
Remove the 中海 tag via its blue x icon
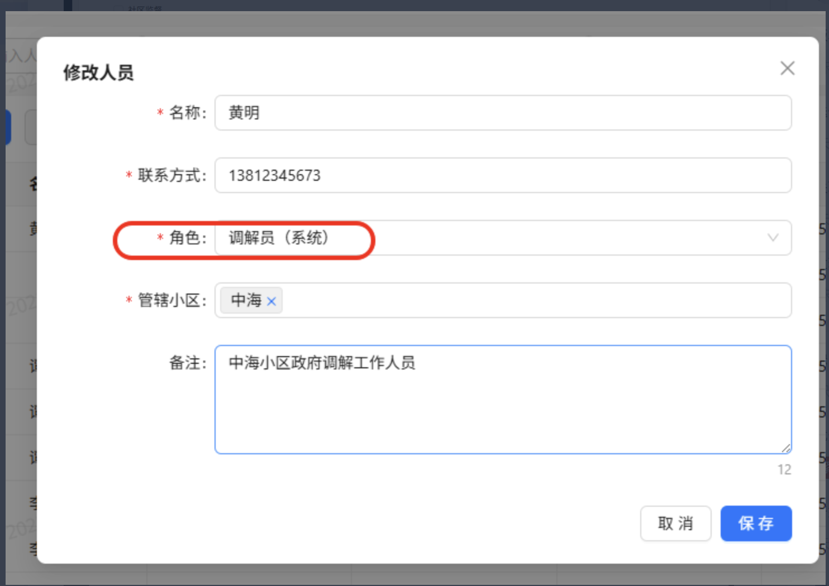(x=272, y=301)
